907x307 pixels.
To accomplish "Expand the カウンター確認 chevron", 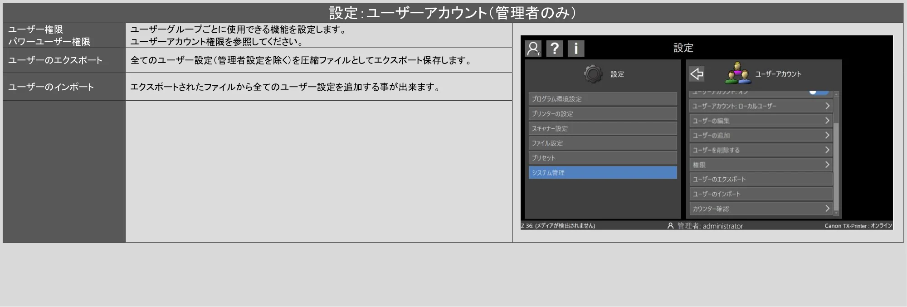I will click(x=827, y=209).
